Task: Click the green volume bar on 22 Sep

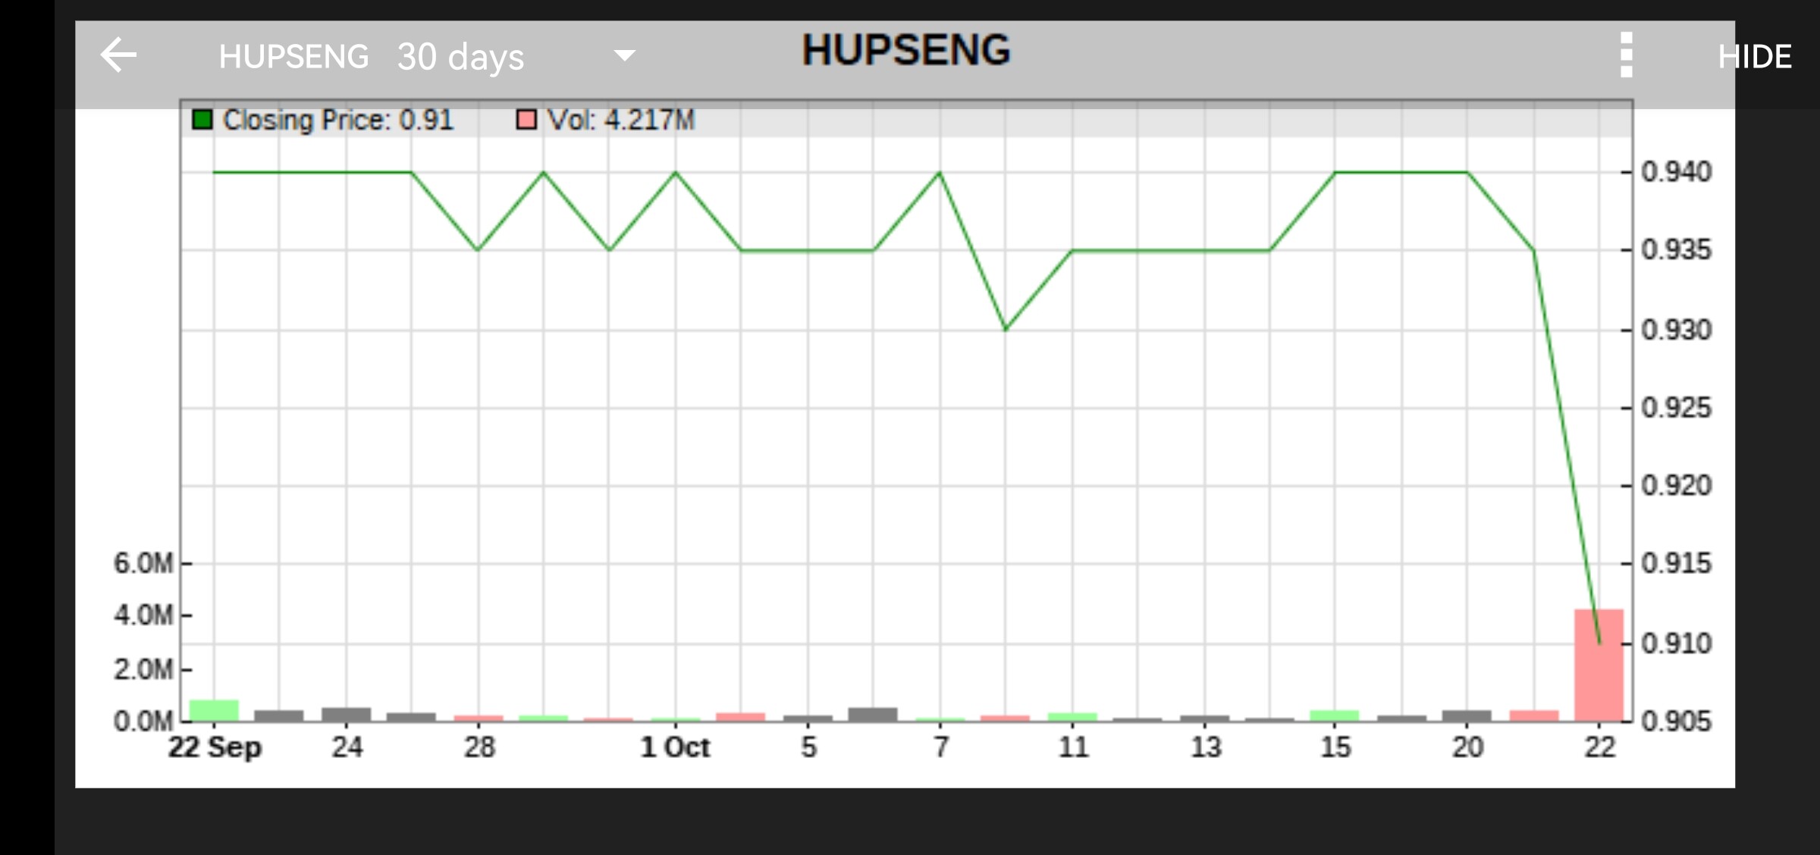Action: 214,710
